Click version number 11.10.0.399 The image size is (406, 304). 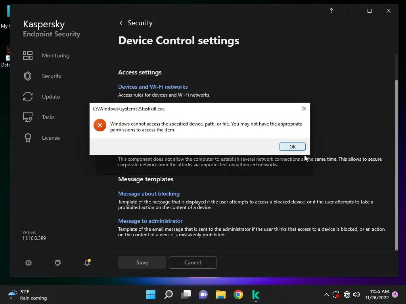coord(34,238)
